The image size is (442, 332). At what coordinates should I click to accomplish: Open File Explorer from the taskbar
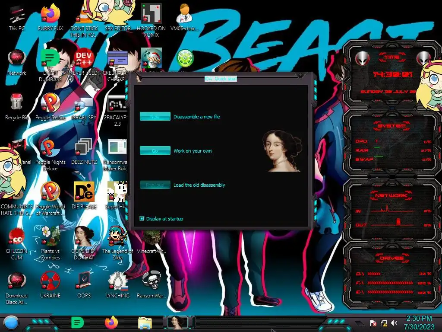(x=145, y=323)
